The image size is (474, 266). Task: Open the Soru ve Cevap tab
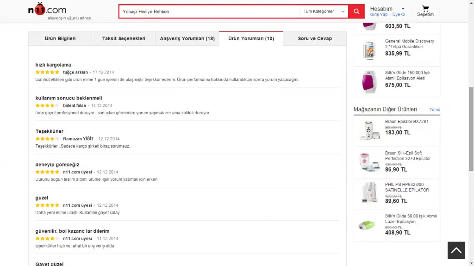tap(315, 38)
